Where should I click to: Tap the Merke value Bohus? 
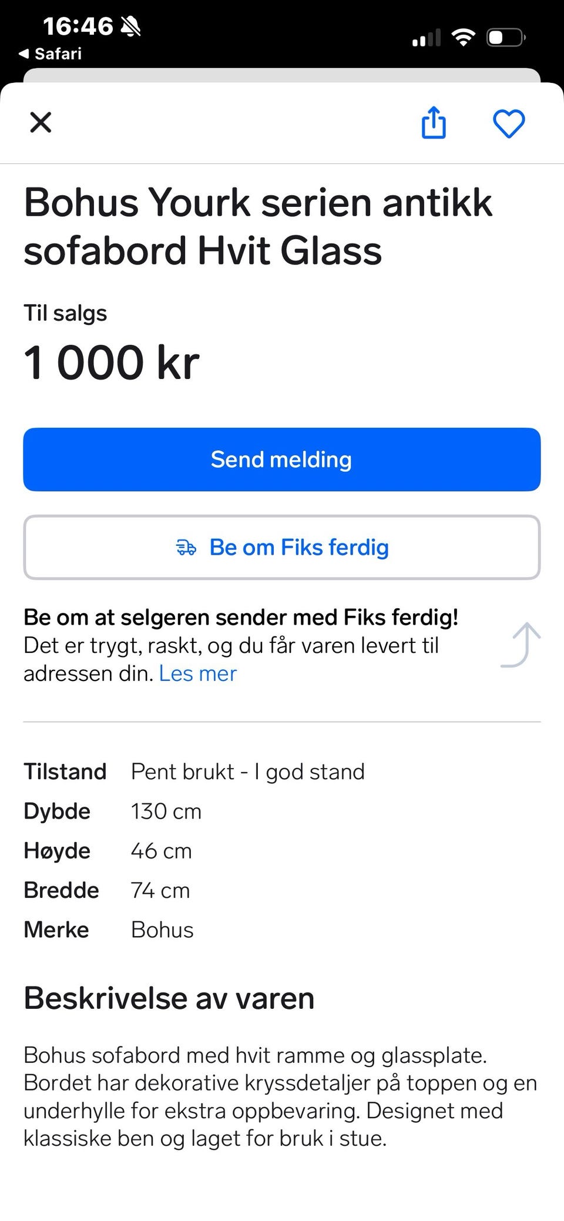click(162, 930)
